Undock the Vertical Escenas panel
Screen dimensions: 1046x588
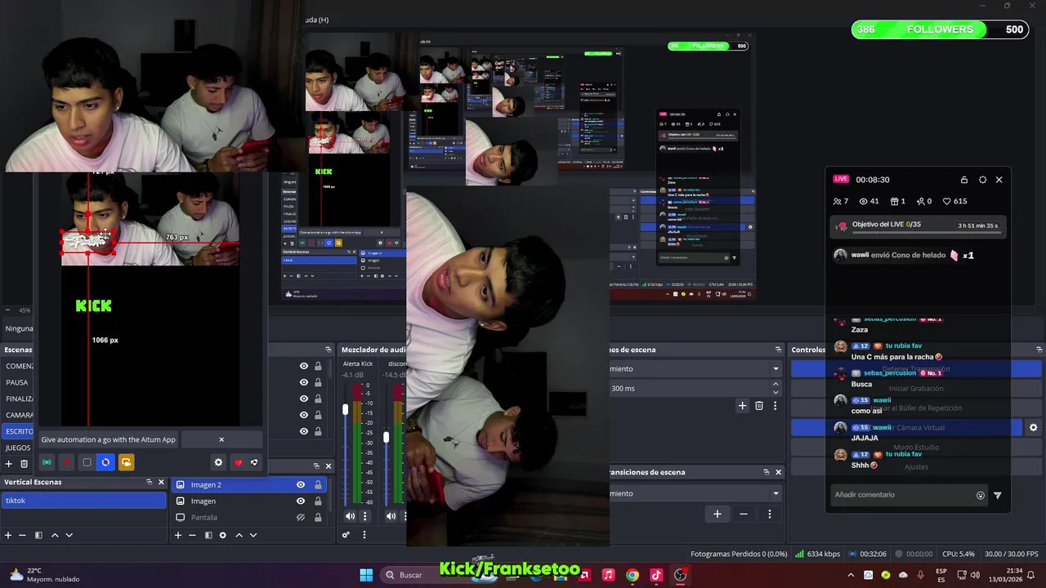149,482
